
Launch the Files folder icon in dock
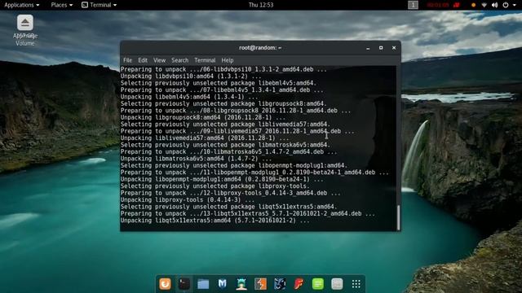(x=203, y=284)
